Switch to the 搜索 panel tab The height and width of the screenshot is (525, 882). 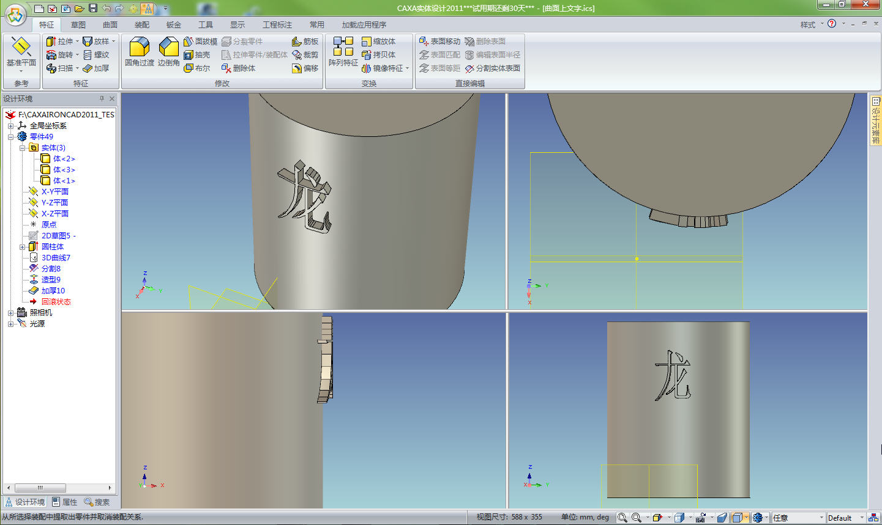[97, 502]
